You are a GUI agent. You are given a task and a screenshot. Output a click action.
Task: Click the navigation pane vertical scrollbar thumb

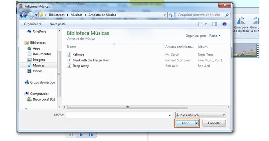[x=59, y=74]
